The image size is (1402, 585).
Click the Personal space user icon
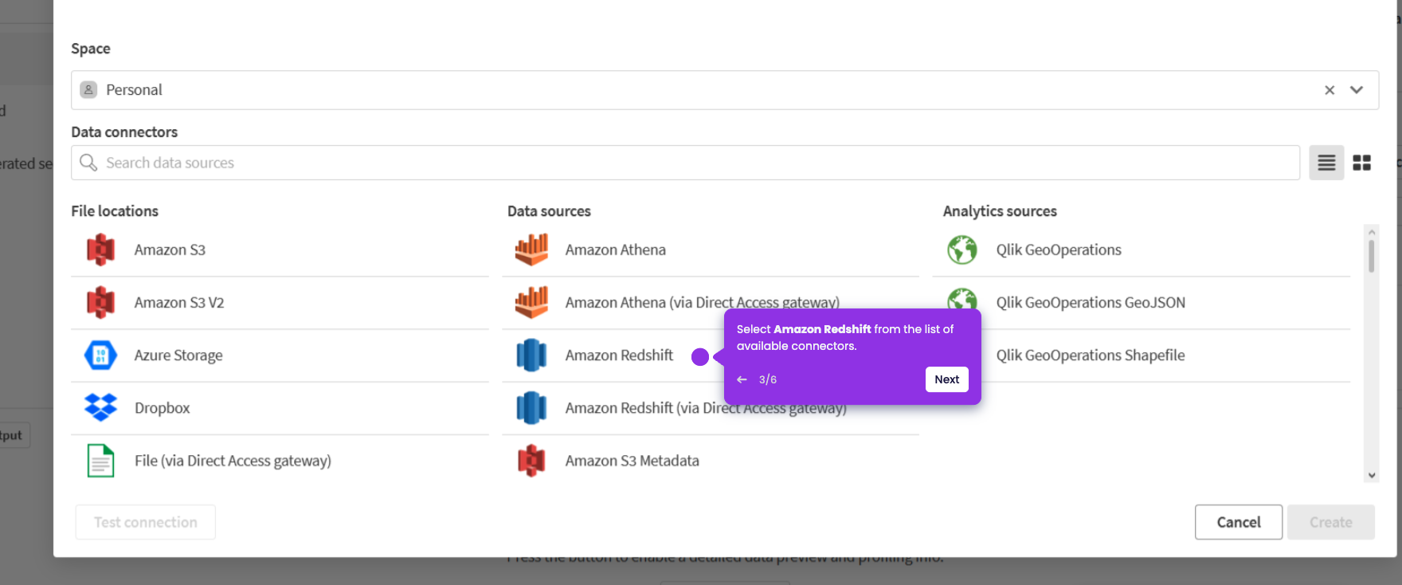(89, 90)
